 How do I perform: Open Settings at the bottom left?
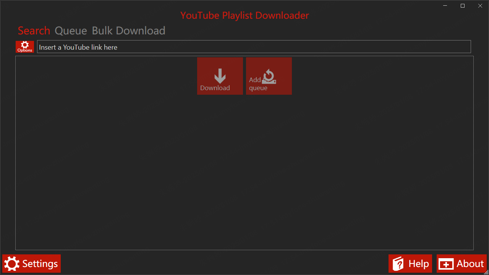tap(31, 264)
